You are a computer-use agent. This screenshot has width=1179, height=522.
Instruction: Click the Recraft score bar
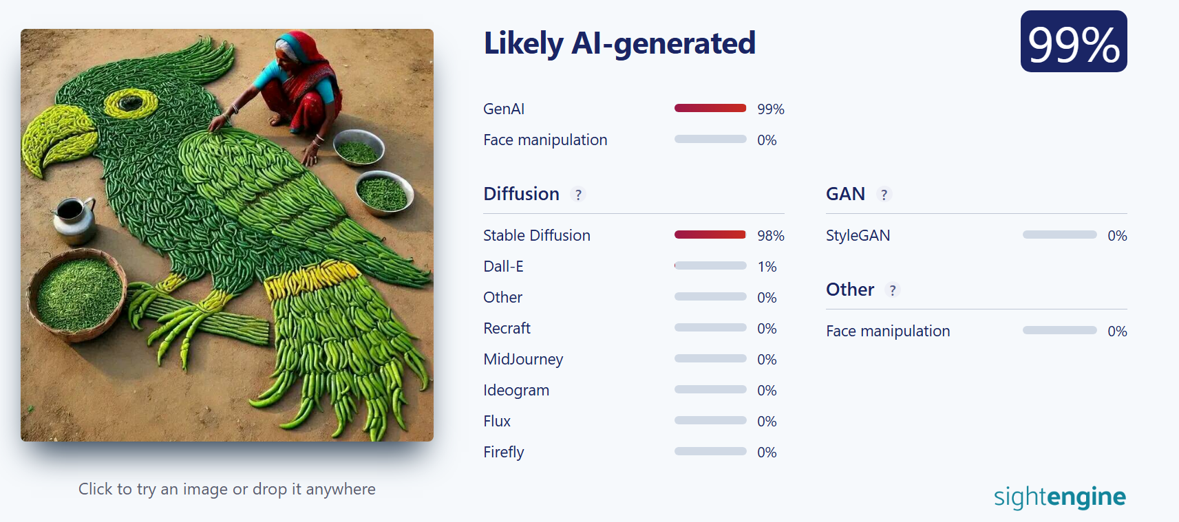710,327
